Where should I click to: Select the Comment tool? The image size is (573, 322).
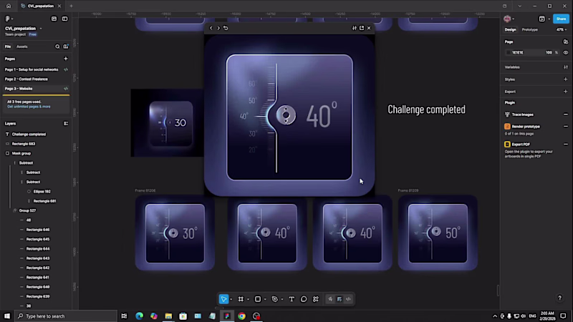pyautogui.click(x=304, y=299)
